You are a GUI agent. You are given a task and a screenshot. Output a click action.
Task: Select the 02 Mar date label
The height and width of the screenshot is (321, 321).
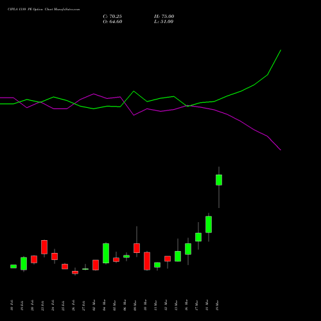94,306
